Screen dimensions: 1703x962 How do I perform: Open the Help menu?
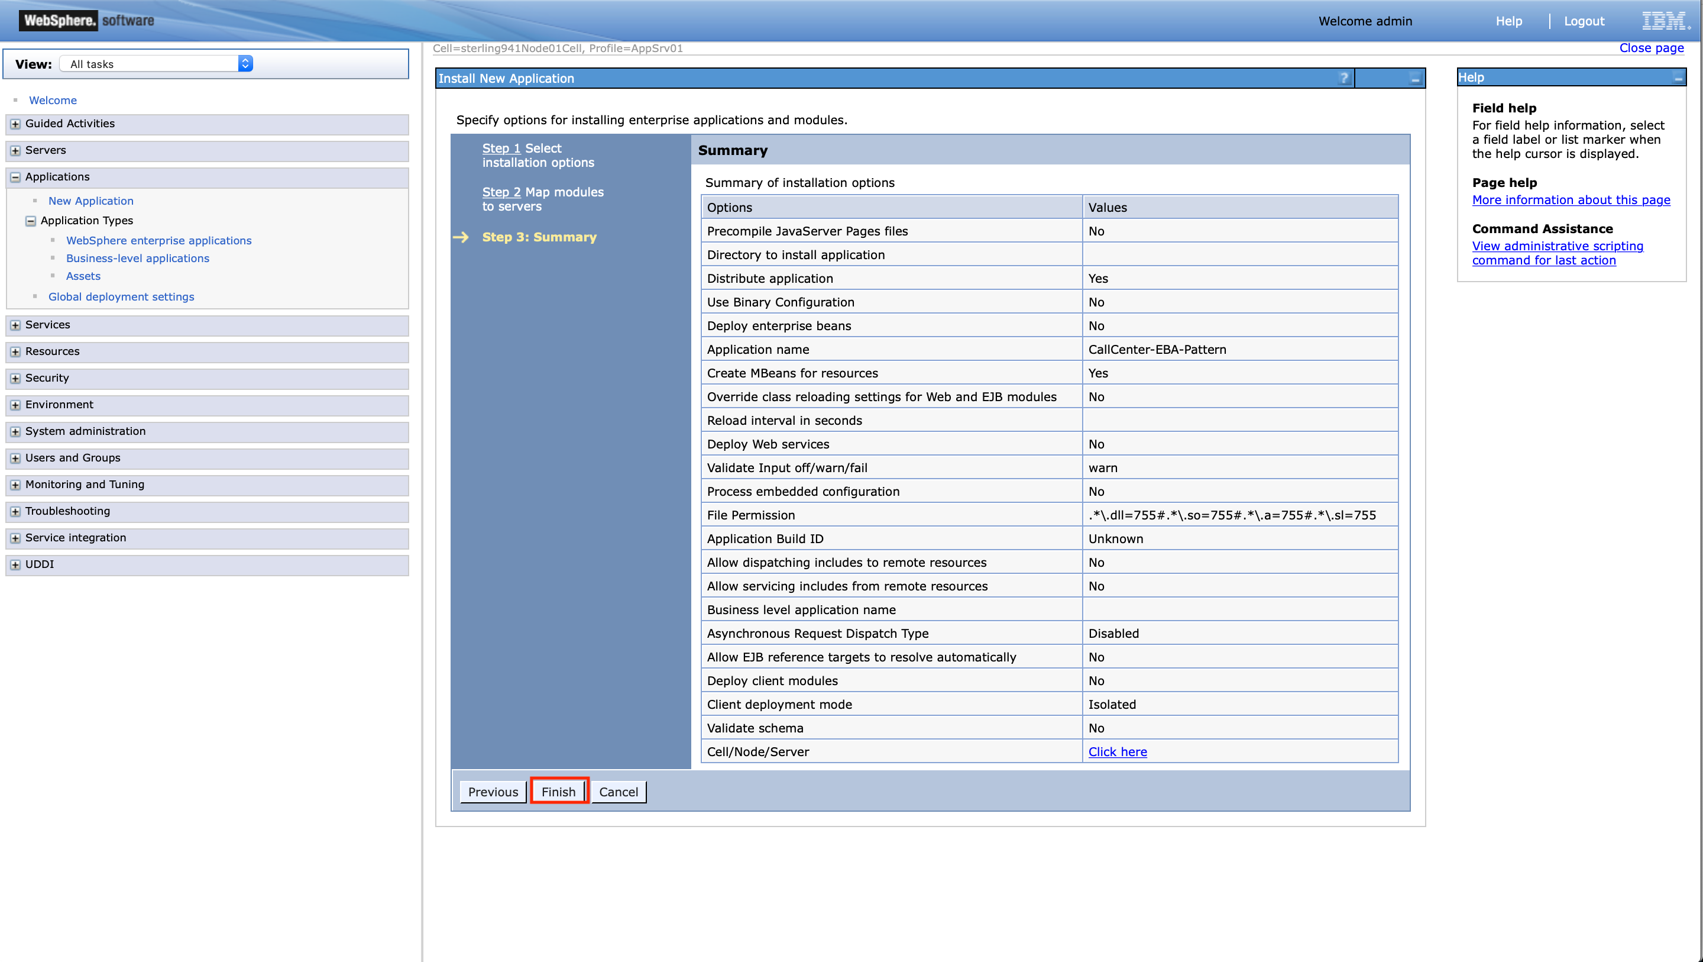click(x=1509, y=21)
